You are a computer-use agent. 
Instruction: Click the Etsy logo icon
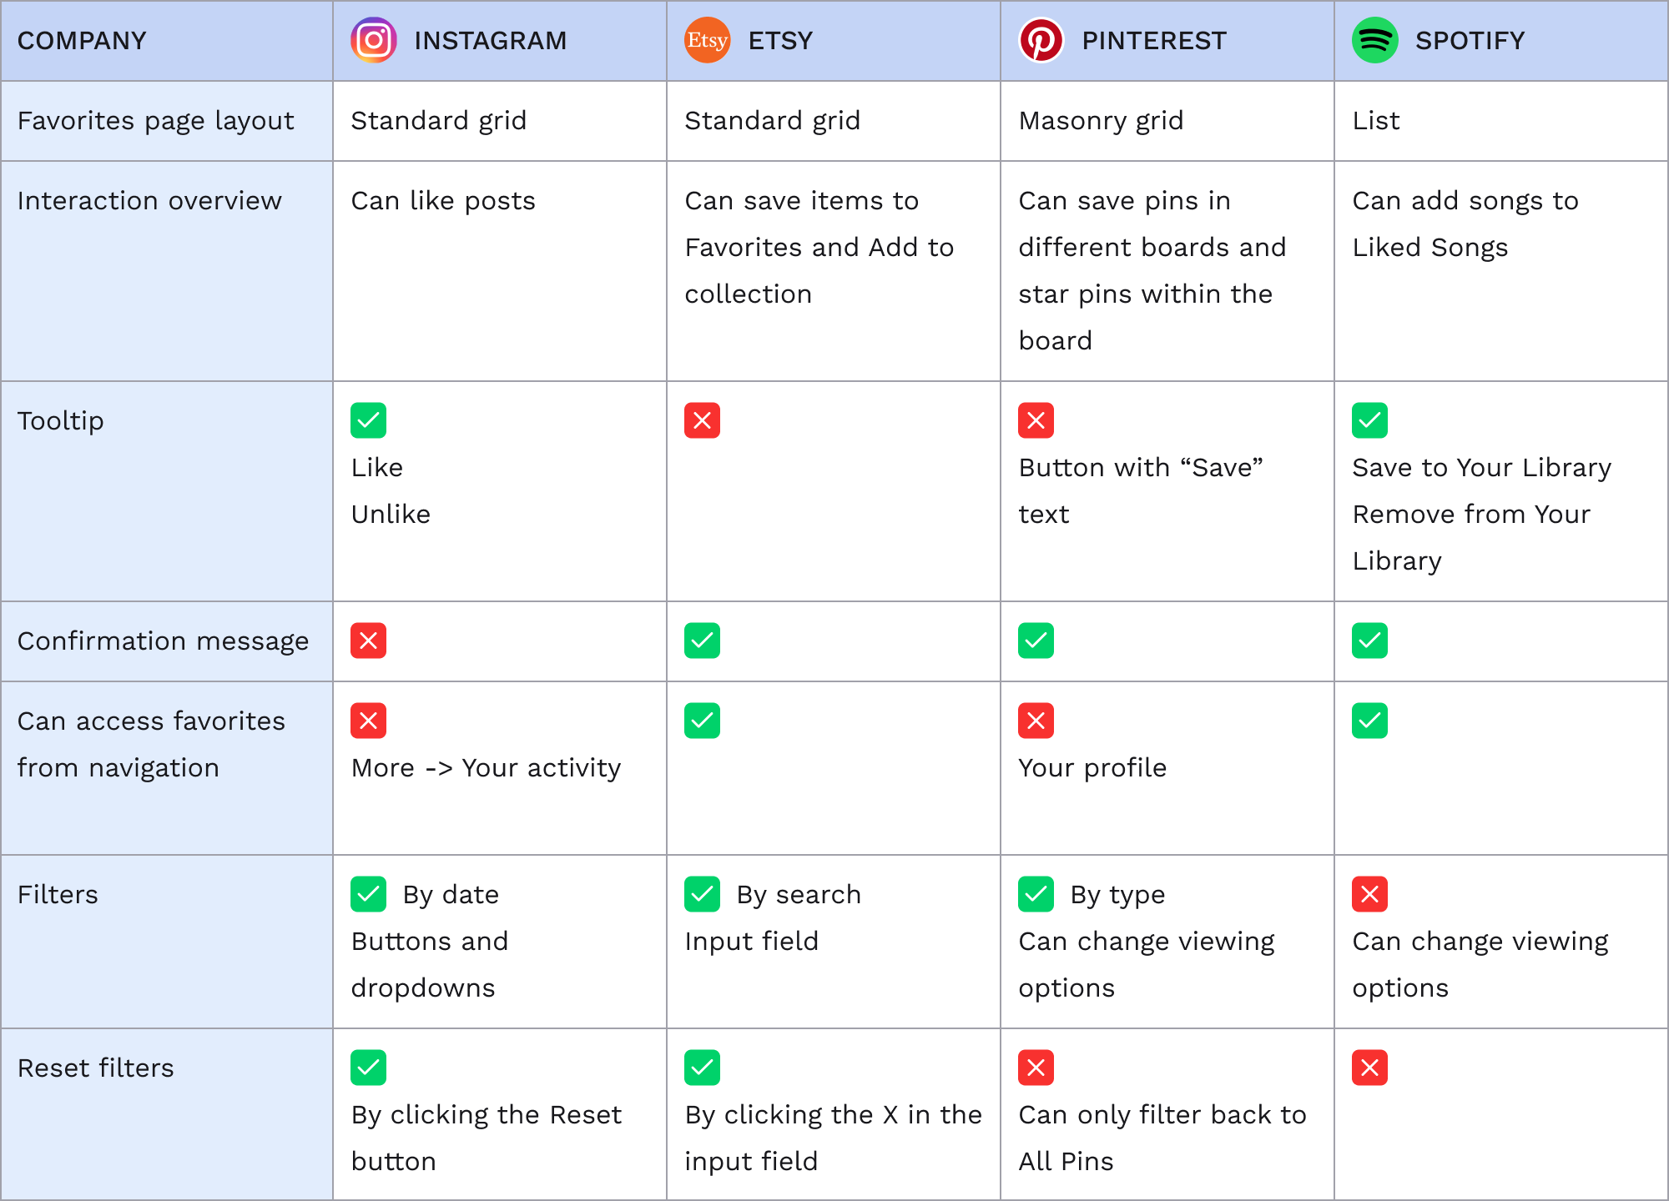pyautogui.click(x=707, y=40)
